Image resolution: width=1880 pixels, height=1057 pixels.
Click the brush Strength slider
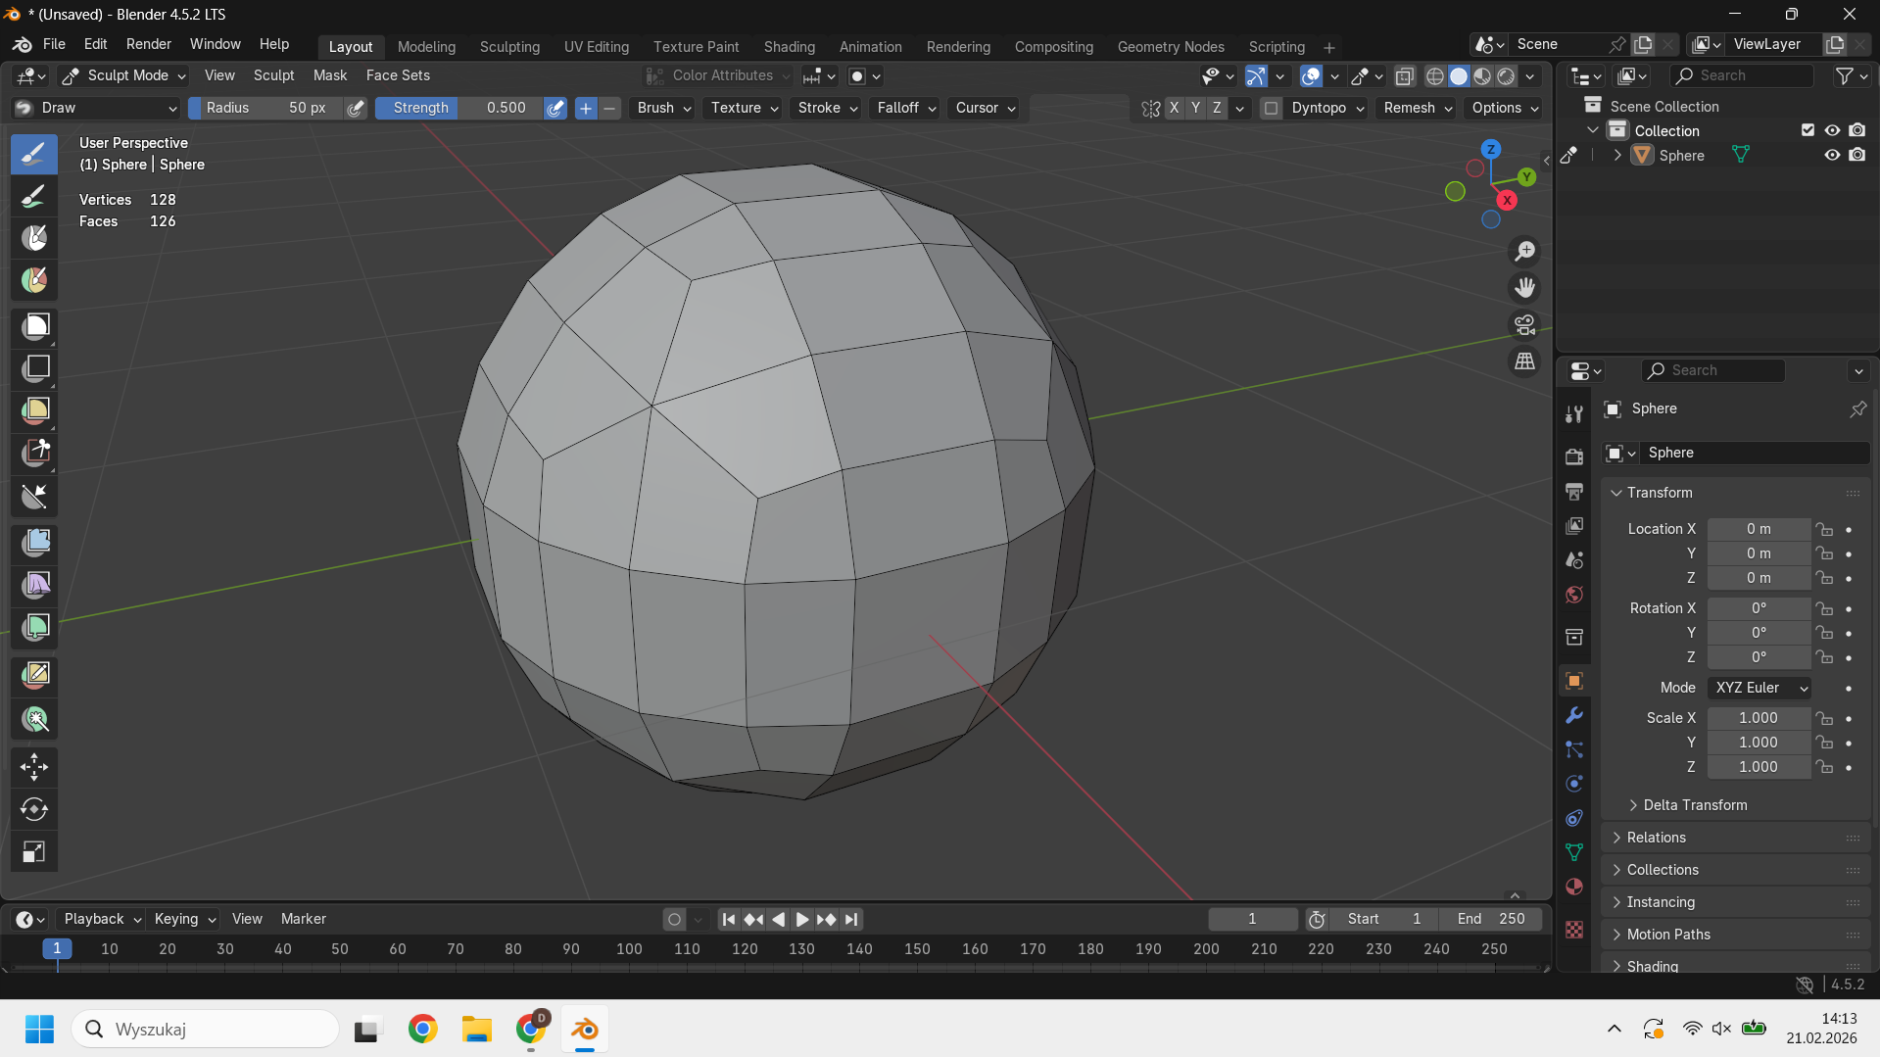458,108
